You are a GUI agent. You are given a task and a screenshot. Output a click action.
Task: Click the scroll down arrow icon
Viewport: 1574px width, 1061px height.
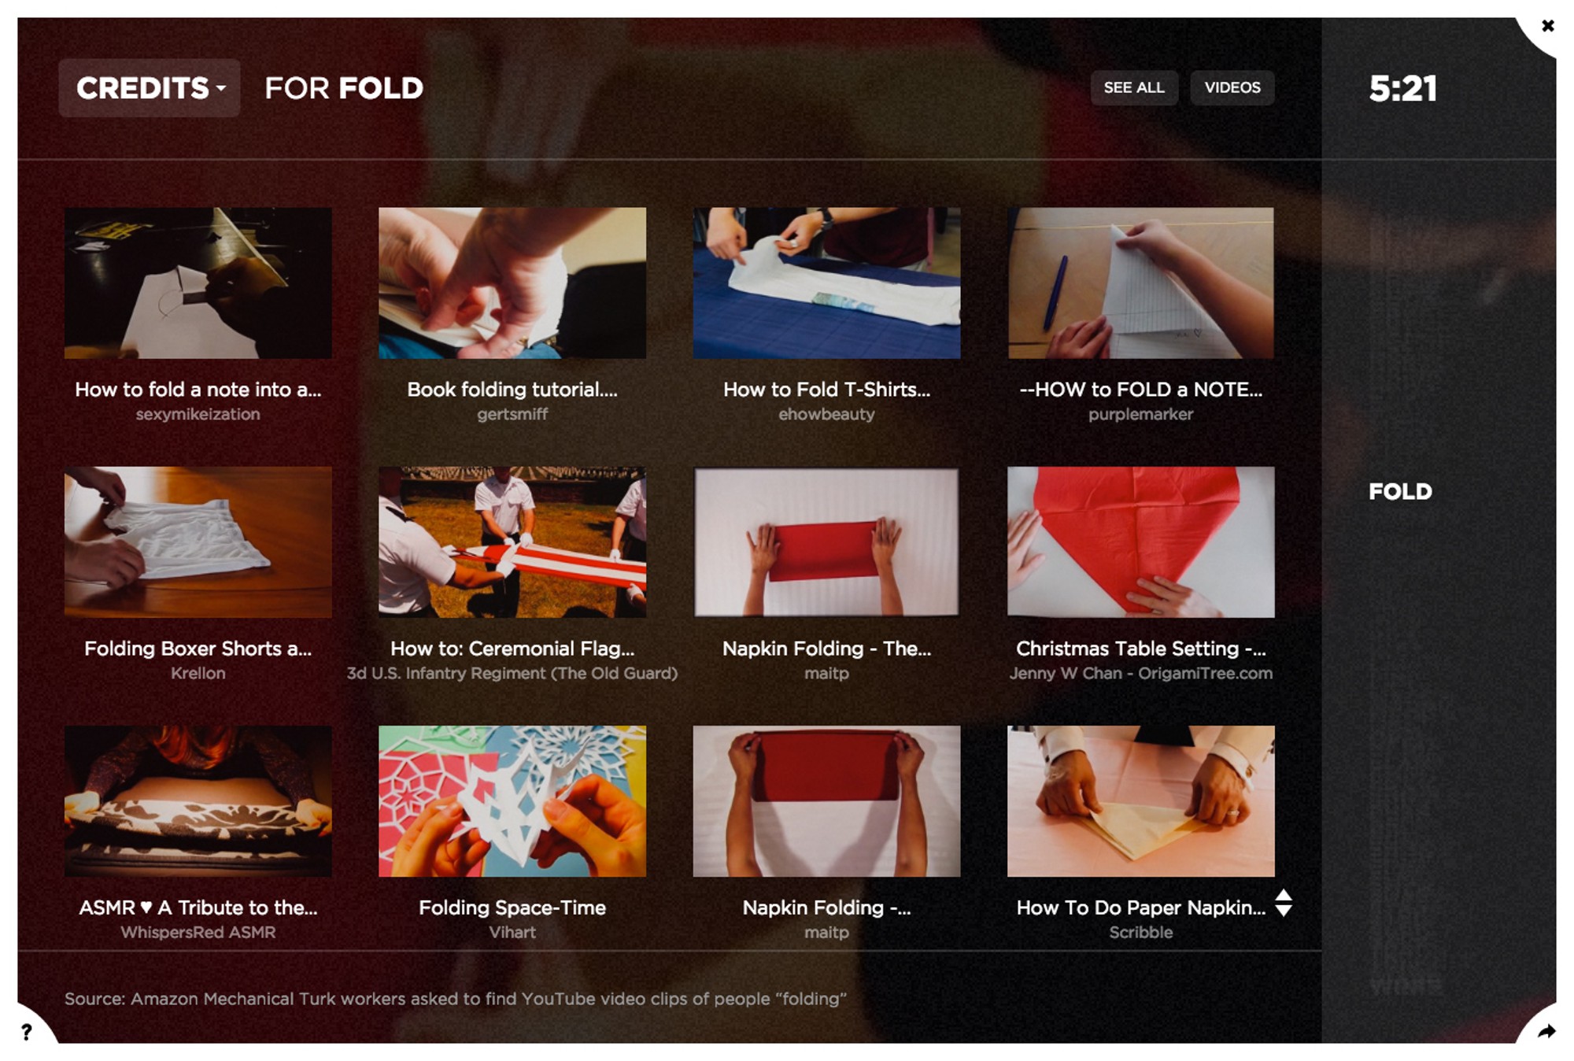coord(1283,910)
